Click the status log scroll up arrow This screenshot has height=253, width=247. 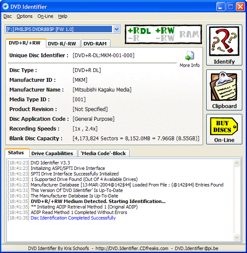[x=236, y=163]
